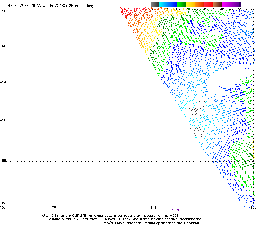Click the 'NOAA/NESDIS/Center for Satellite Applications and Research' credit
Image resolution: width=256 pixels, height=225 pixels.
(149, 223)
